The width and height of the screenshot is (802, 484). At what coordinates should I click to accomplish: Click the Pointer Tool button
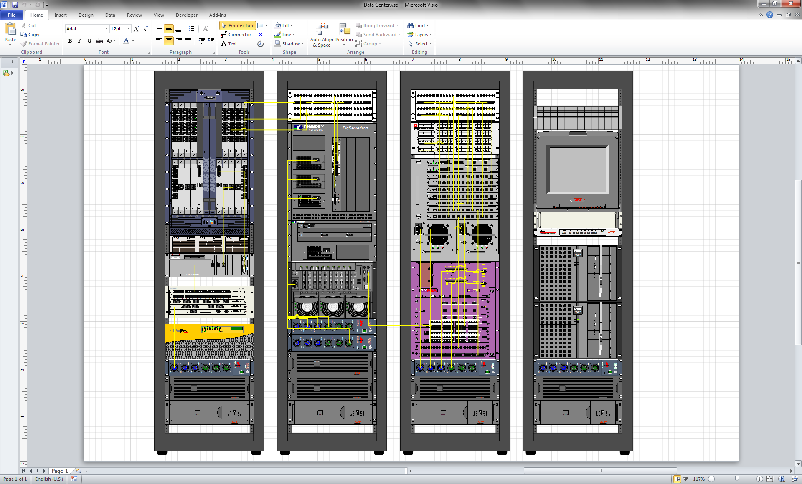pos(237,25)
